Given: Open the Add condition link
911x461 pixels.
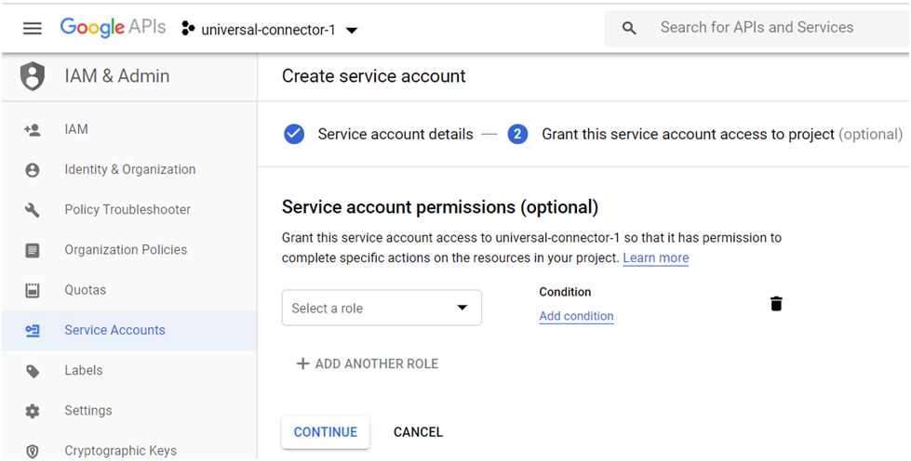Looking at the screenshot, I should coord(576,316).
